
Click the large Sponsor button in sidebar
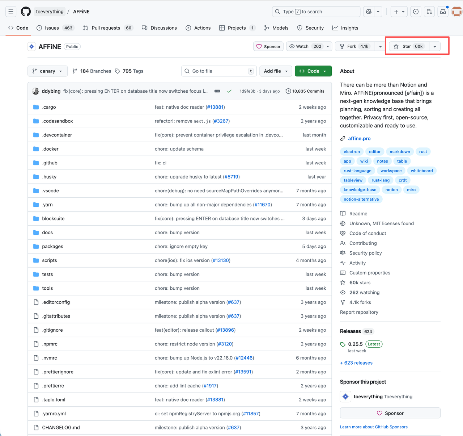390,413
